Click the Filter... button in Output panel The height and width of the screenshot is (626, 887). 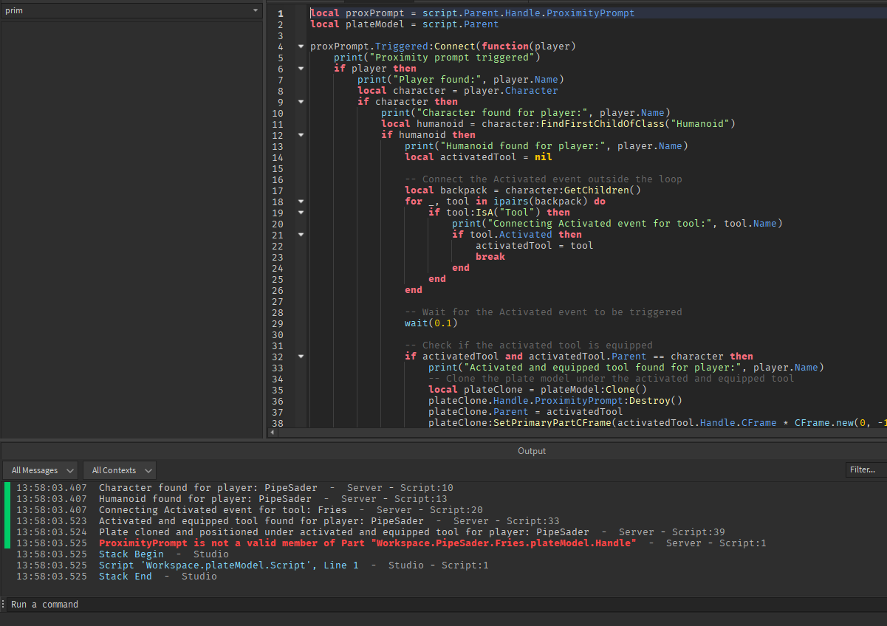tap(864, 469)
